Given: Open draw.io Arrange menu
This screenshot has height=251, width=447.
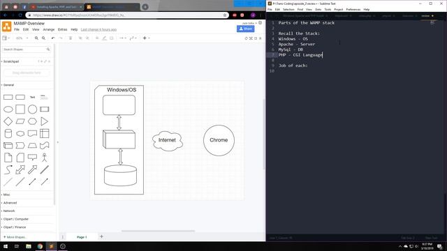Looking at the screenshot, I should coord(49,29).
